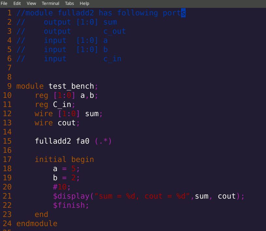266x231 pixels.
Task: Click the 'initial begin' text on line 17
Action: [64, 159]
